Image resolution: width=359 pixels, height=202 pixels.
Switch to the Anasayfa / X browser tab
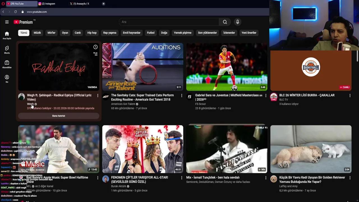pos(84,4)
